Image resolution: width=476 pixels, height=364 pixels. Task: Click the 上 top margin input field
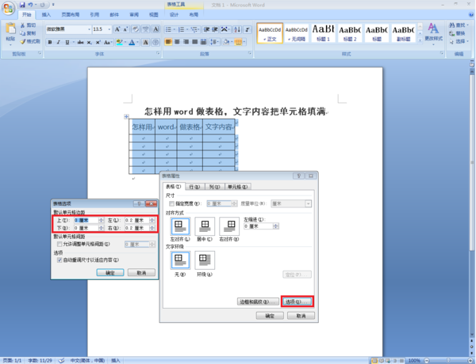[86, 220]
